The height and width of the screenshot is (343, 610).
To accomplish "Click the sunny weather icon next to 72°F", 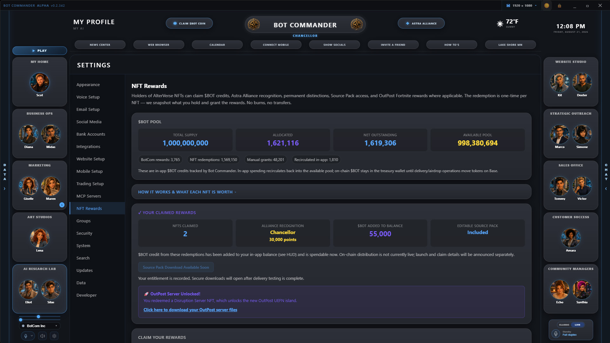I will [x=500, y=24].
